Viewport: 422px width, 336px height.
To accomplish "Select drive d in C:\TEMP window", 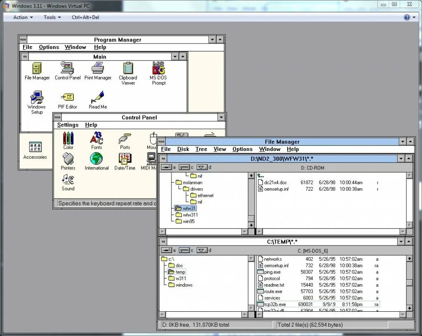I will tap(204, 250).
